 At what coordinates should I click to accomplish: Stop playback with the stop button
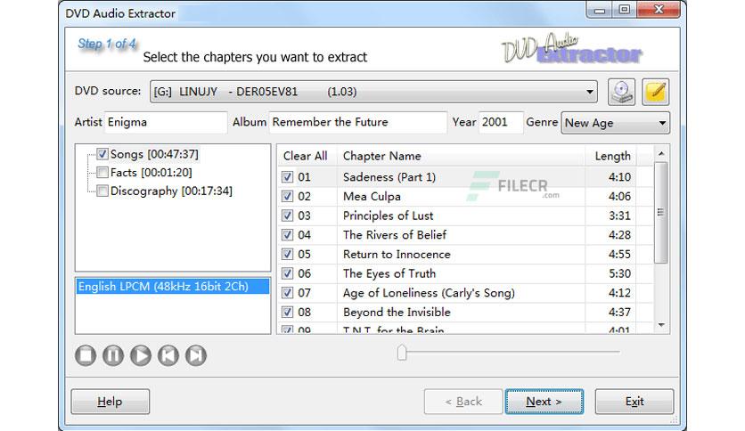click(x=86, y=355)
